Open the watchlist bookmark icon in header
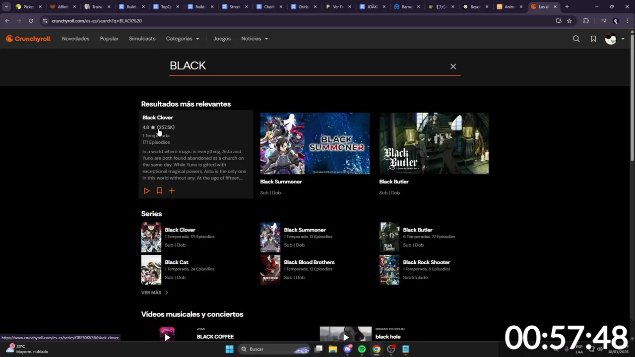 point(593,39)
